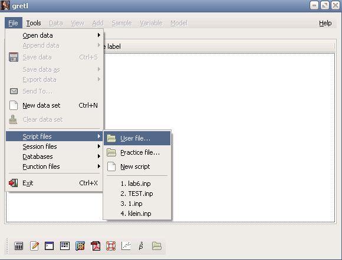Select the Variable menu

pyautogui.click(x=151, y=23)
